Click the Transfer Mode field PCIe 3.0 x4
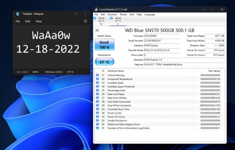Screen dimensions: 235x150 (x=162, y=50)
